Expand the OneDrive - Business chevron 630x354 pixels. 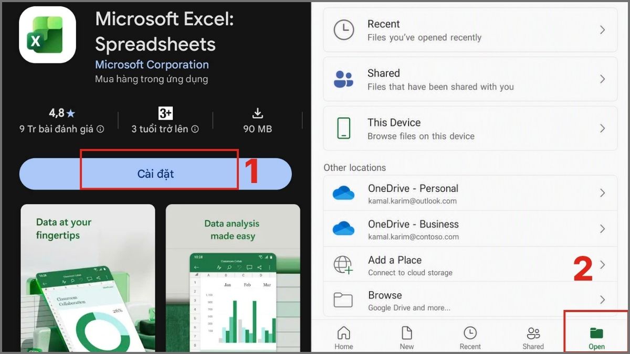point(602,229)
